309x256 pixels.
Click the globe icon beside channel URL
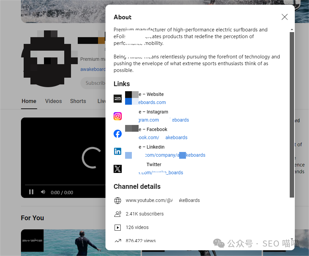tap(118, 201)
